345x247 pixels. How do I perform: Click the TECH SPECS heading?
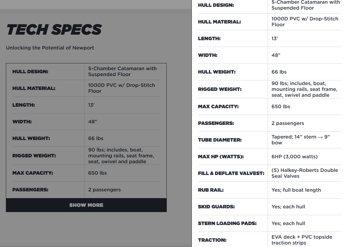coord(54,30)
